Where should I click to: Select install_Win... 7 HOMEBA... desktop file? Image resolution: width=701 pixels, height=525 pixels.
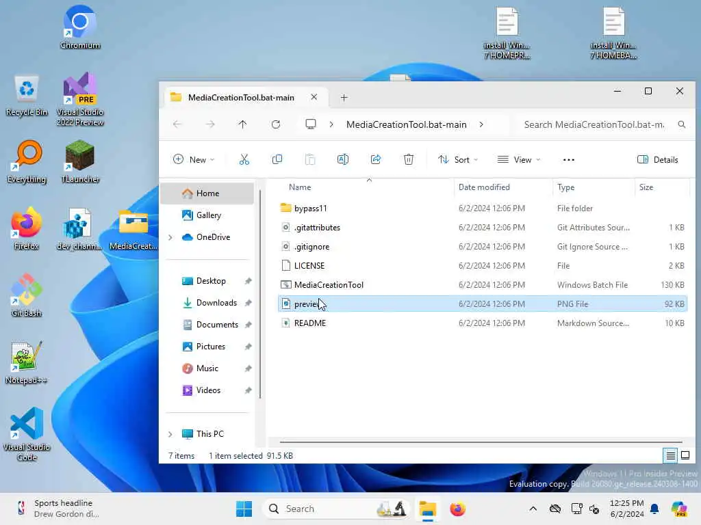[613, 33]
